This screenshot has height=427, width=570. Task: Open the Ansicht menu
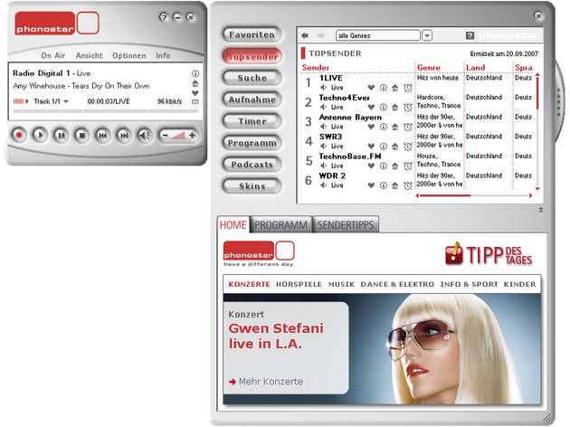[x=89, y=55]
